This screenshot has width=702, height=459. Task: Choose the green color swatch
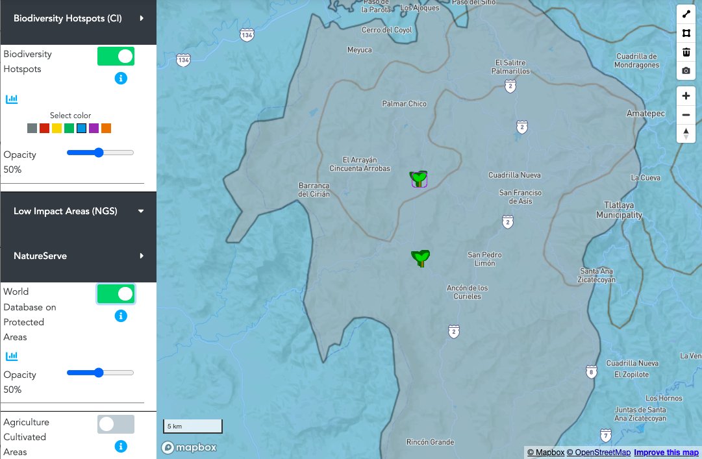[x=69, y=129]
